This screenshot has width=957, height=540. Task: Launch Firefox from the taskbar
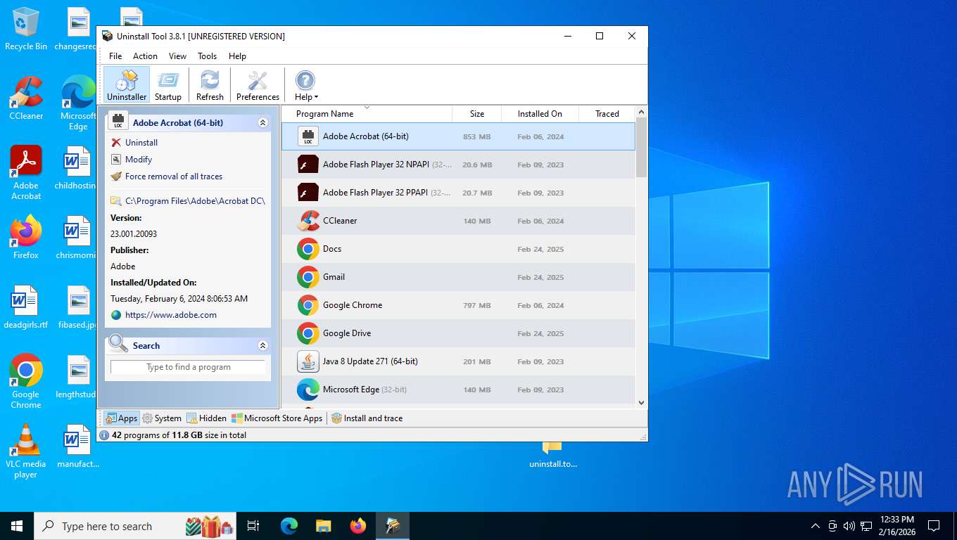point(358,525)
